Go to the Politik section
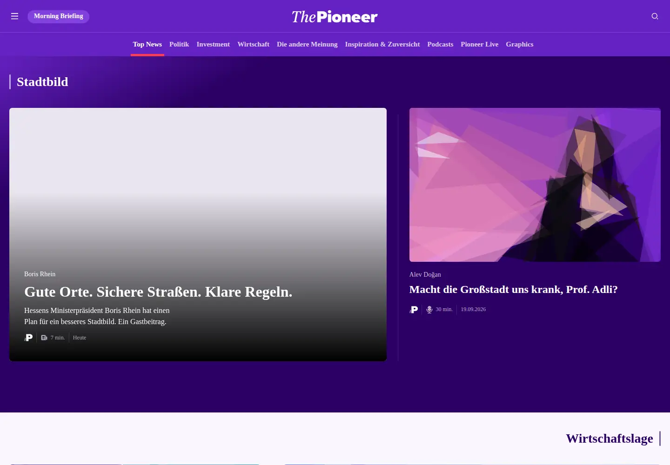The height and width of the screenshot is (465, 670). [x=179, y=44]
